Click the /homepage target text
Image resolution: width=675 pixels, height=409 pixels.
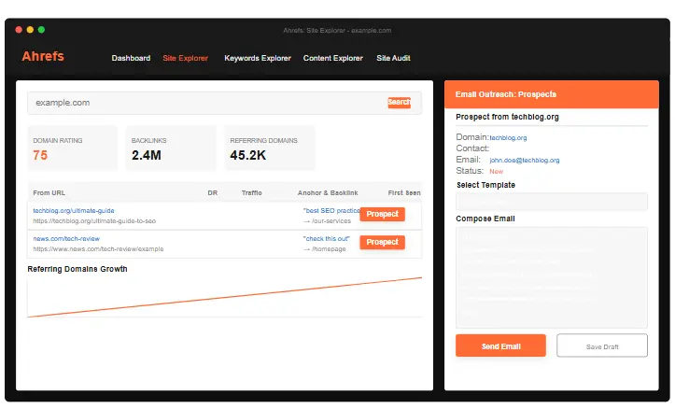[325, 248]
